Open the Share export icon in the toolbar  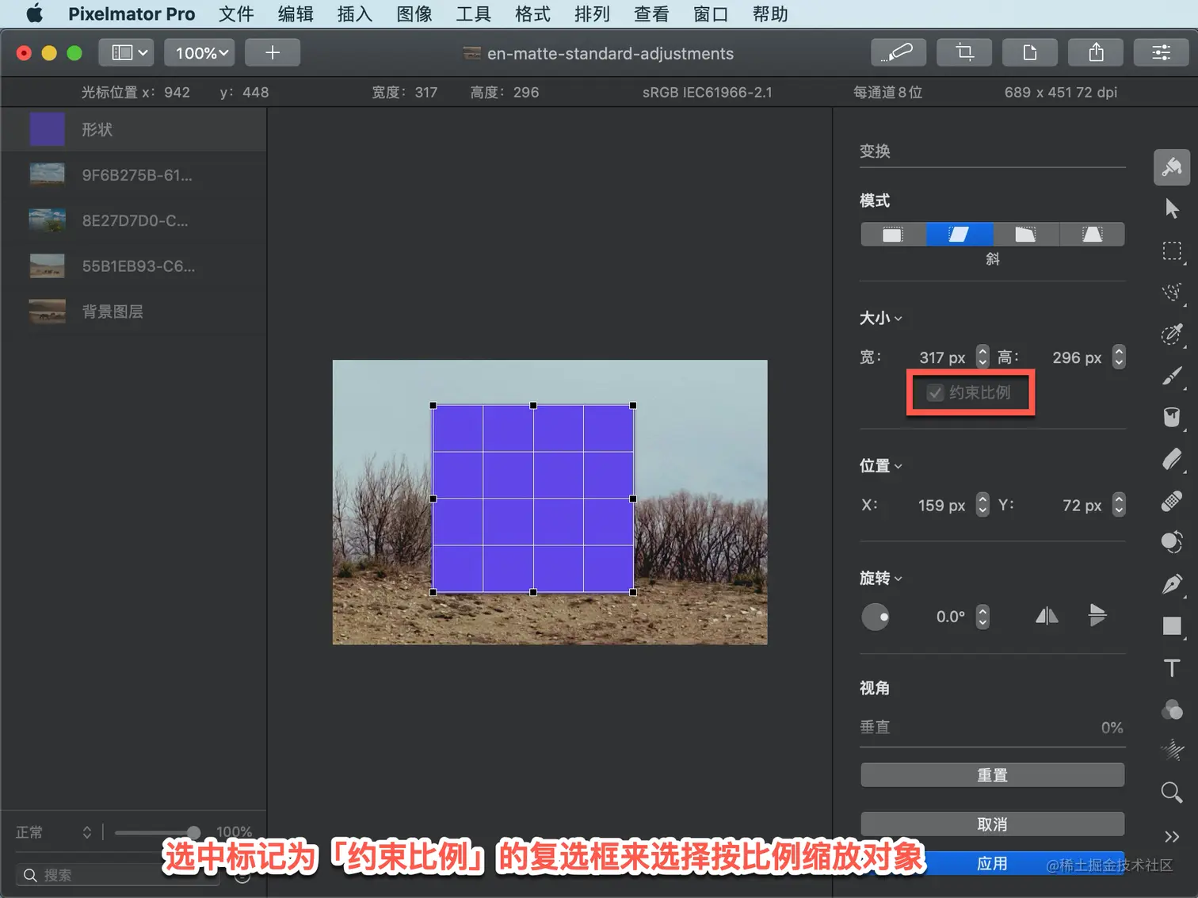click(x=1096, y=52)
